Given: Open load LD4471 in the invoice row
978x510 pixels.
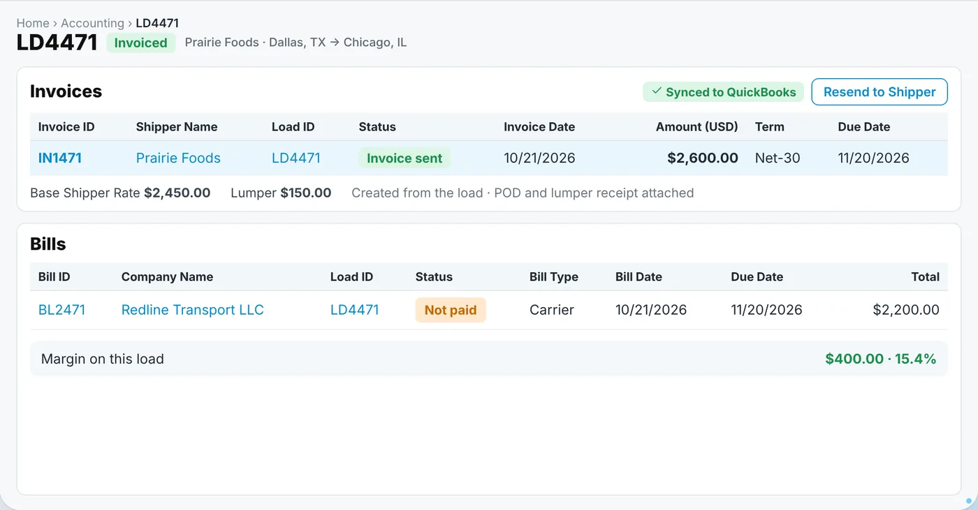Looking at the screenshot, I should coord(296,158).
